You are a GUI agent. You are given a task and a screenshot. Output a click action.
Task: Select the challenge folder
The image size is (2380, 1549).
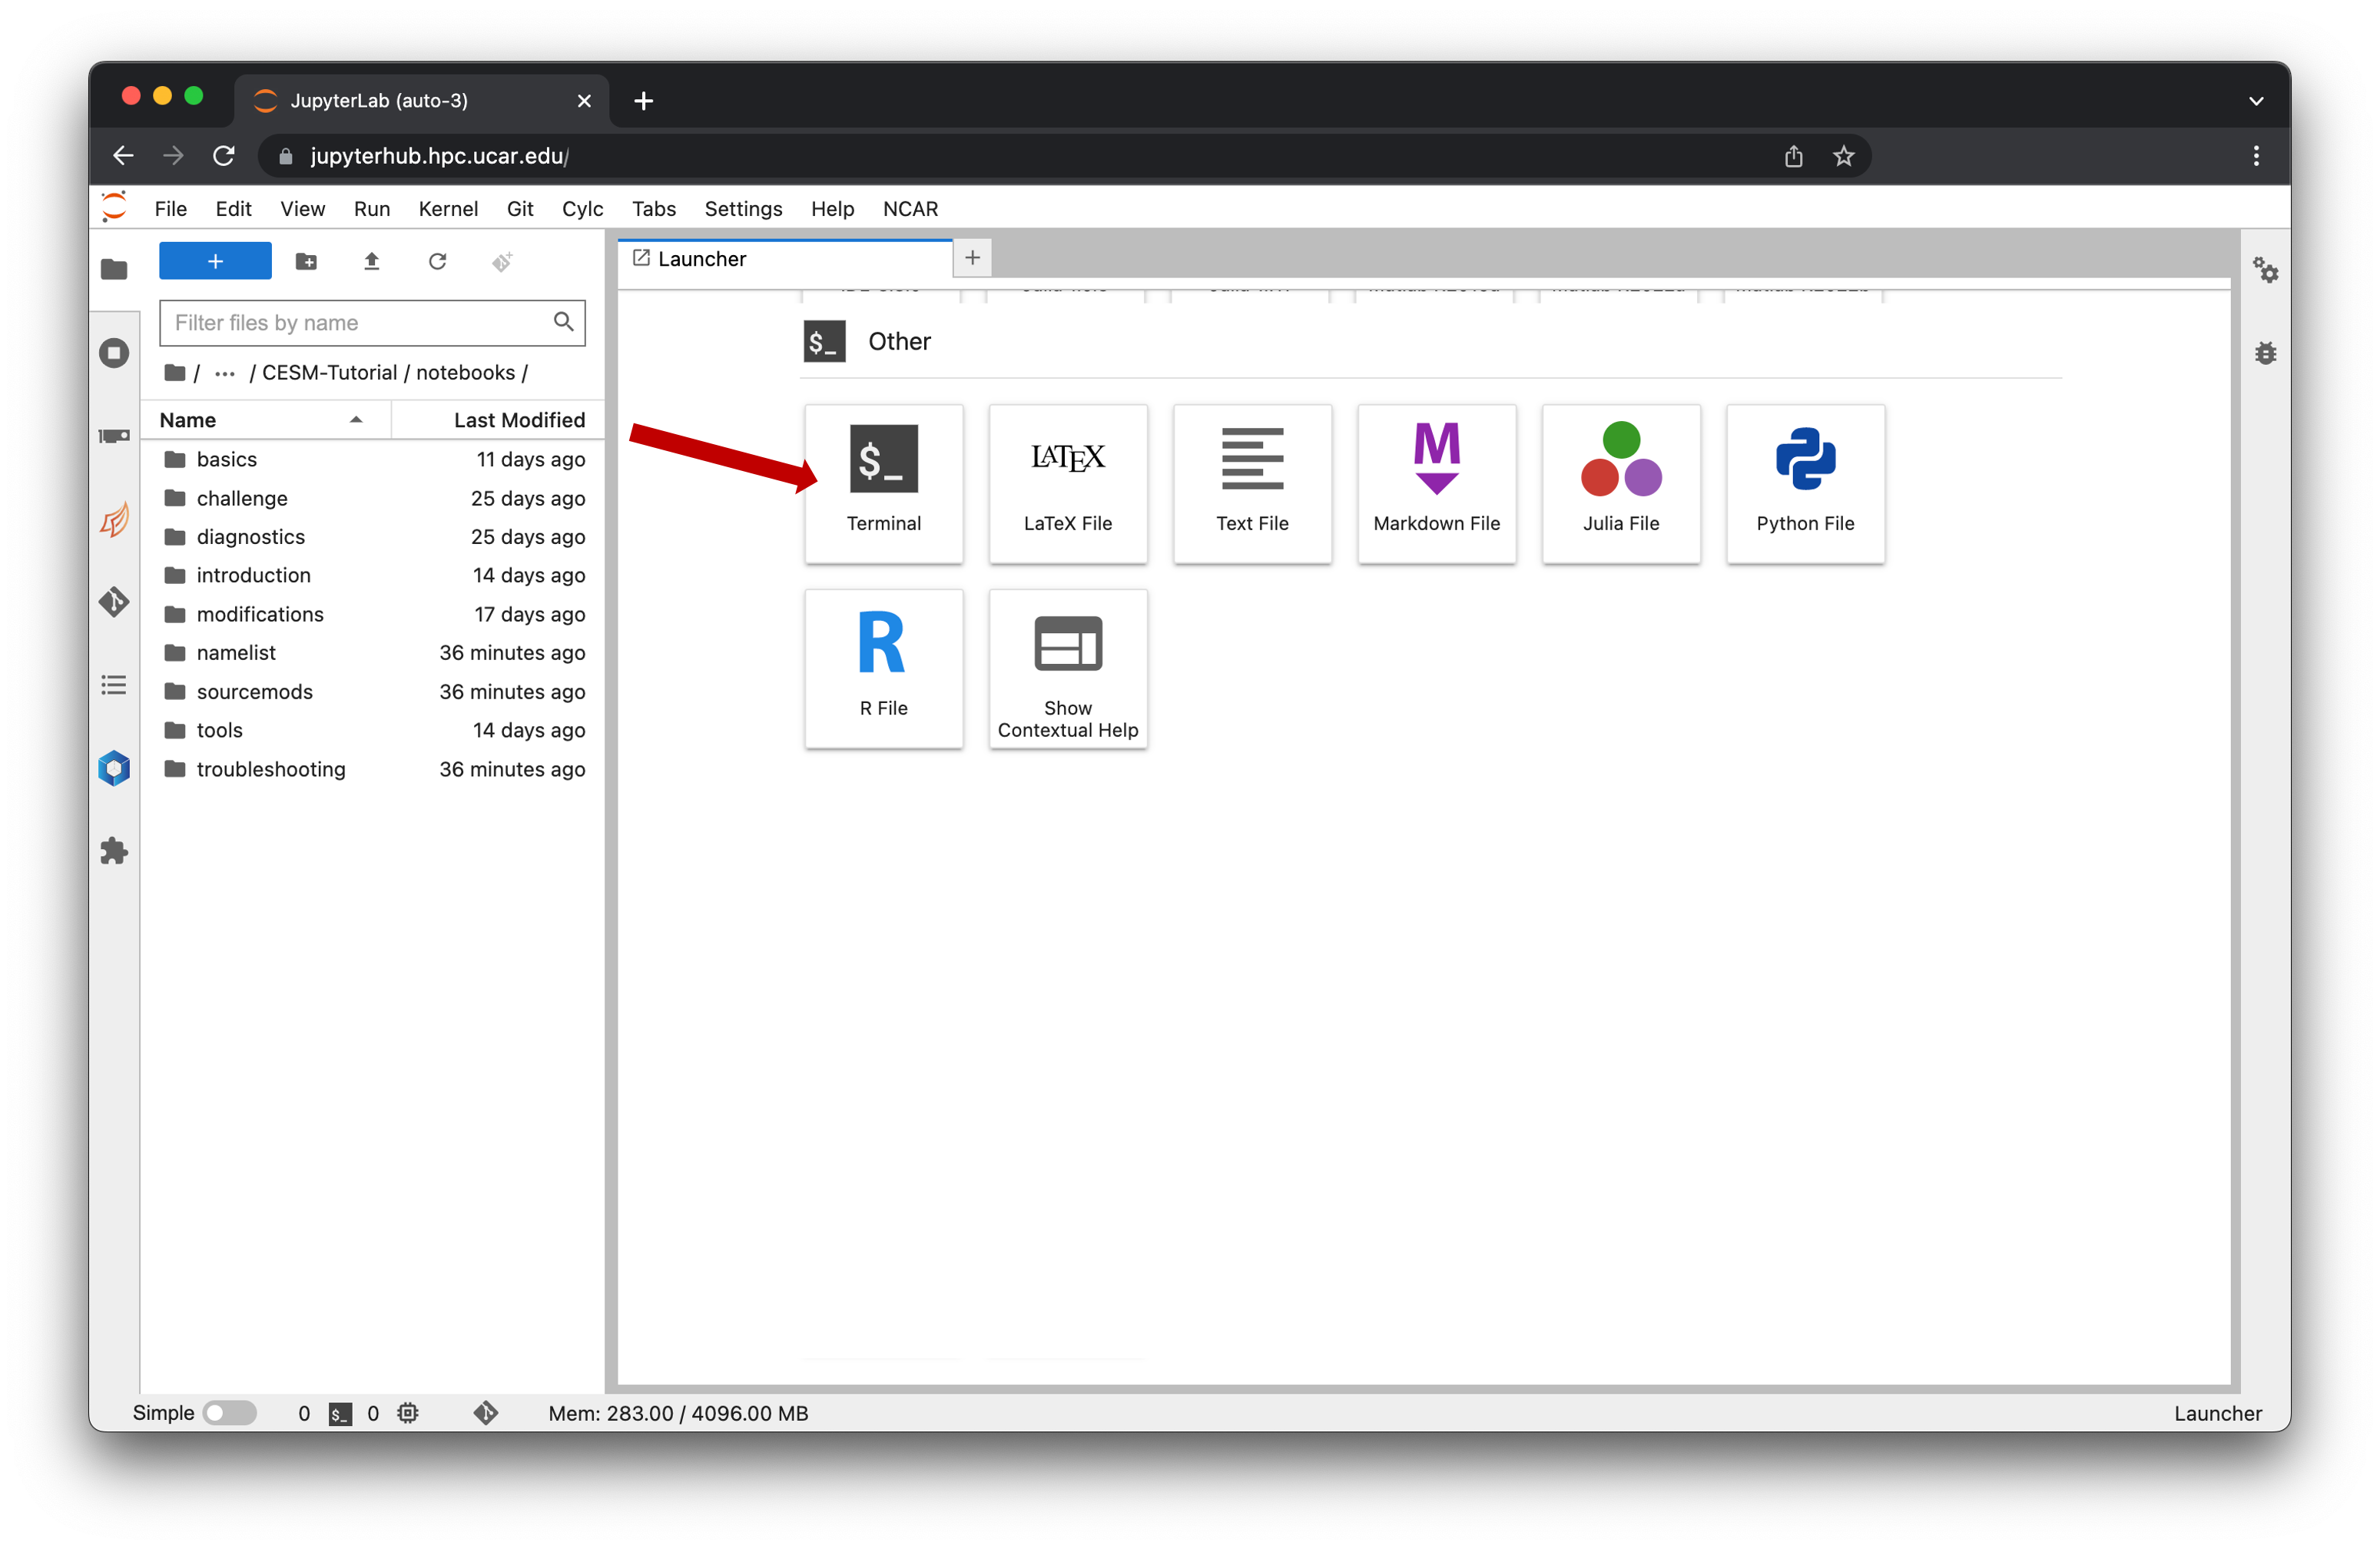point(372,498)
